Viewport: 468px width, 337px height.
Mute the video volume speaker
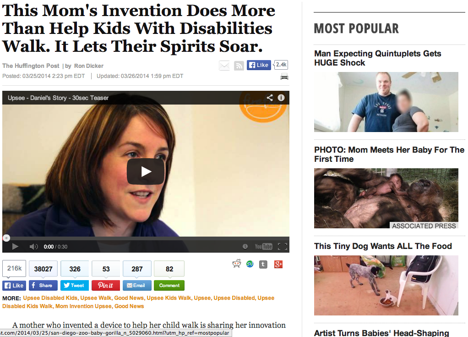33,247
